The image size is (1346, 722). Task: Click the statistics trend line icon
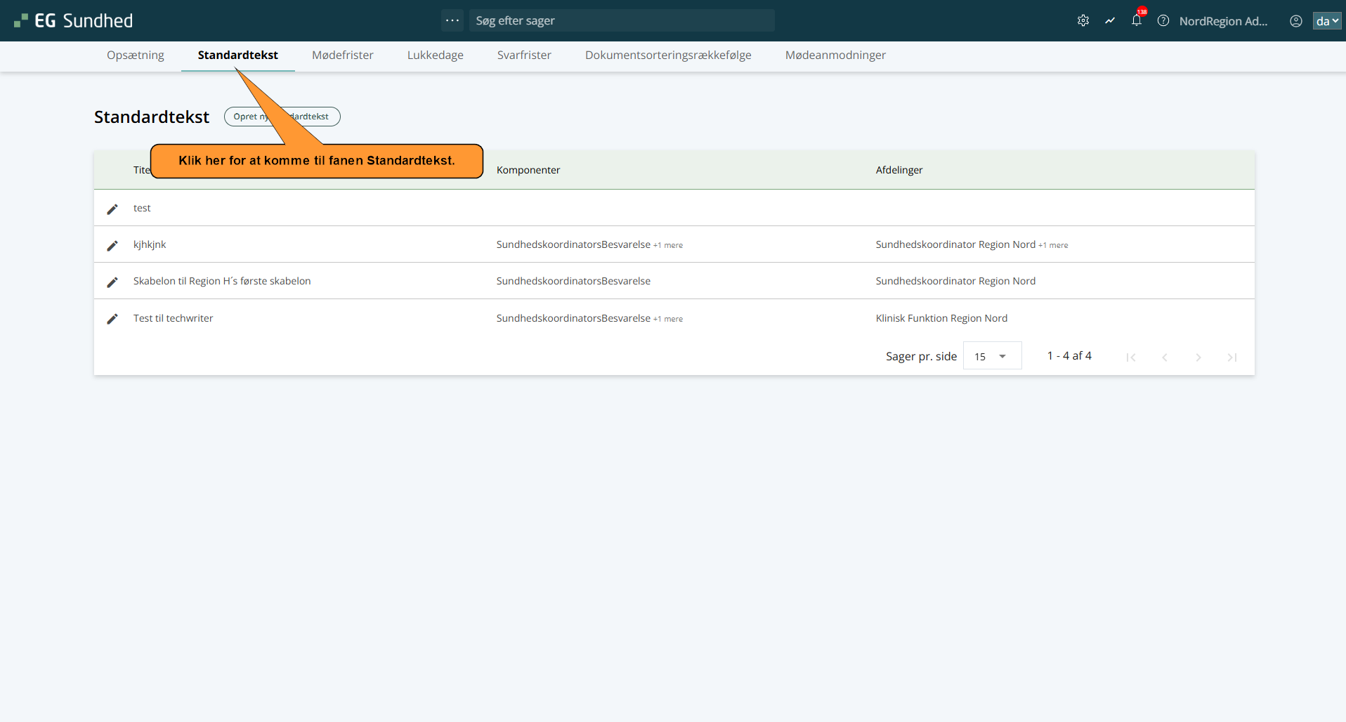[x=1109, y=21]
